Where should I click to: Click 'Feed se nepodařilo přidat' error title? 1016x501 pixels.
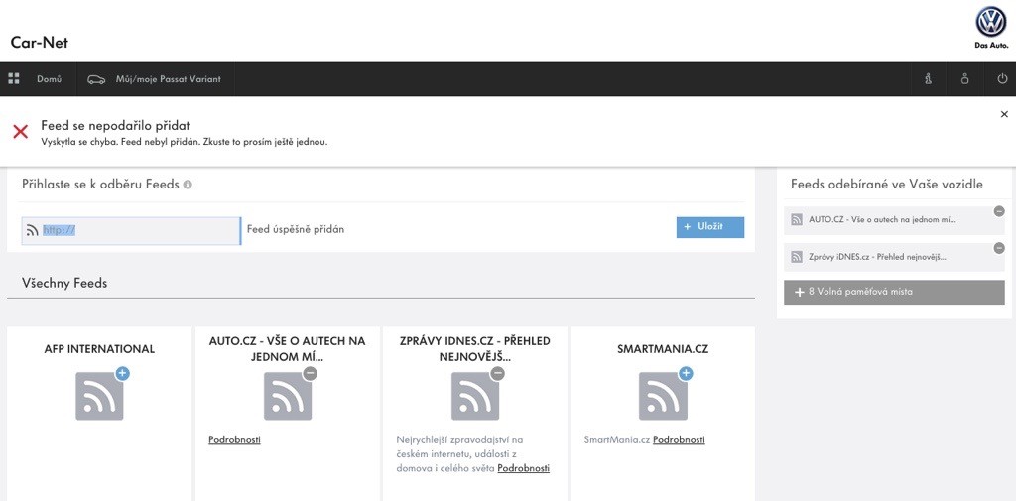coord(115,126)
